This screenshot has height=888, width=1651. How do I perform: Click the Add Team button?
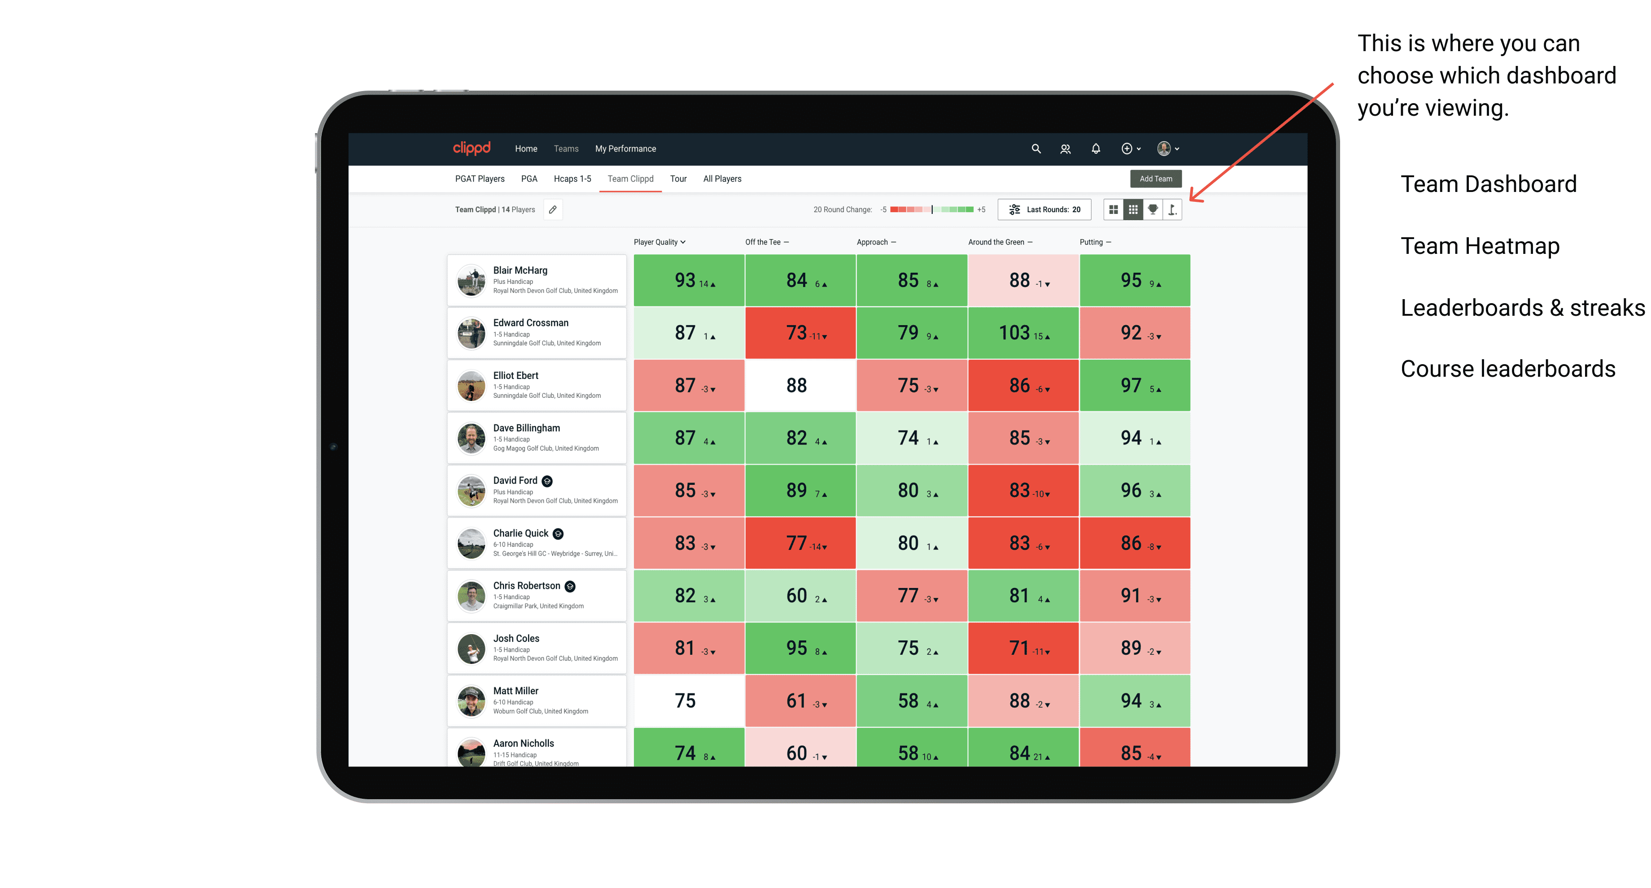pyautogui.click(x=1156, y=178)
